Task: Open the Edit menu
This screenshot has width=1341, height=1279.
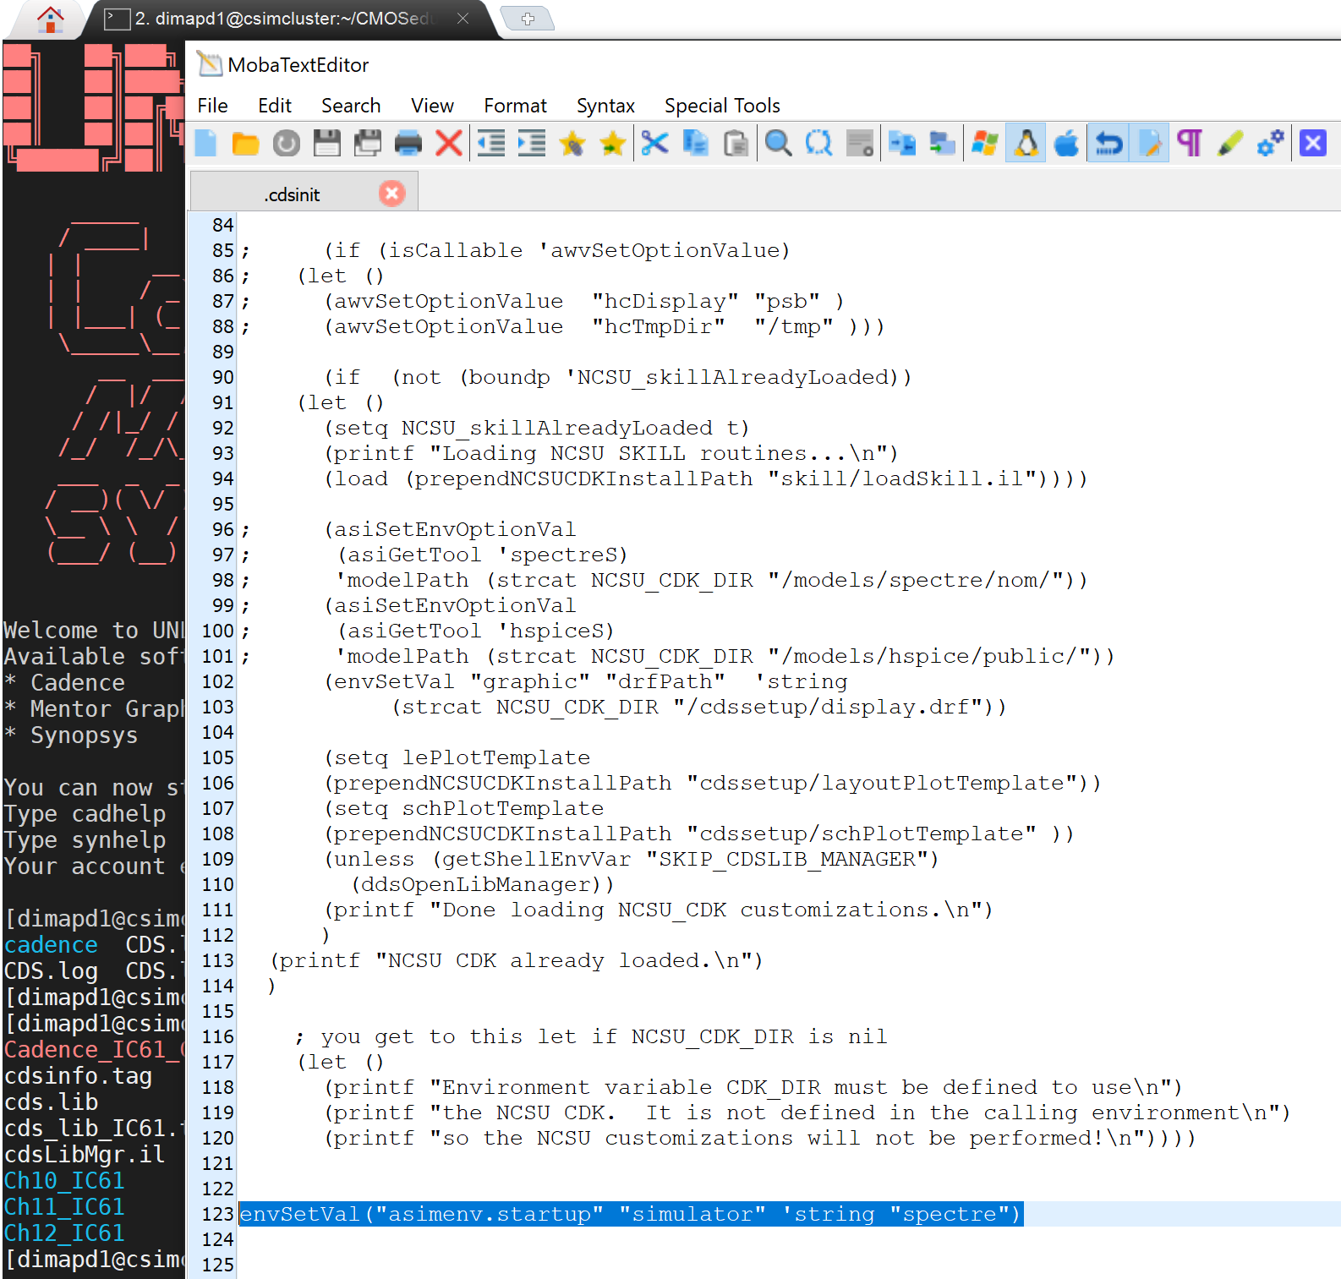Action: coord(275,106)
